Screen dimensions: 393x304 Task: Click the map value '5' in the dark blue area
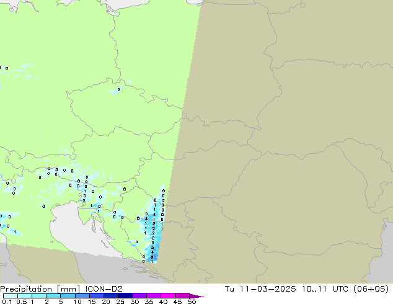tap(152, 257)
